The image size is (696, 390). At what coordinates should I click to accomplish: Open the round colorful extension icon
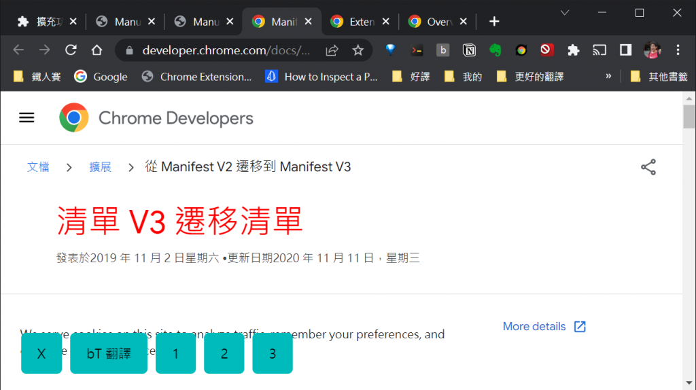coord(521,50)
